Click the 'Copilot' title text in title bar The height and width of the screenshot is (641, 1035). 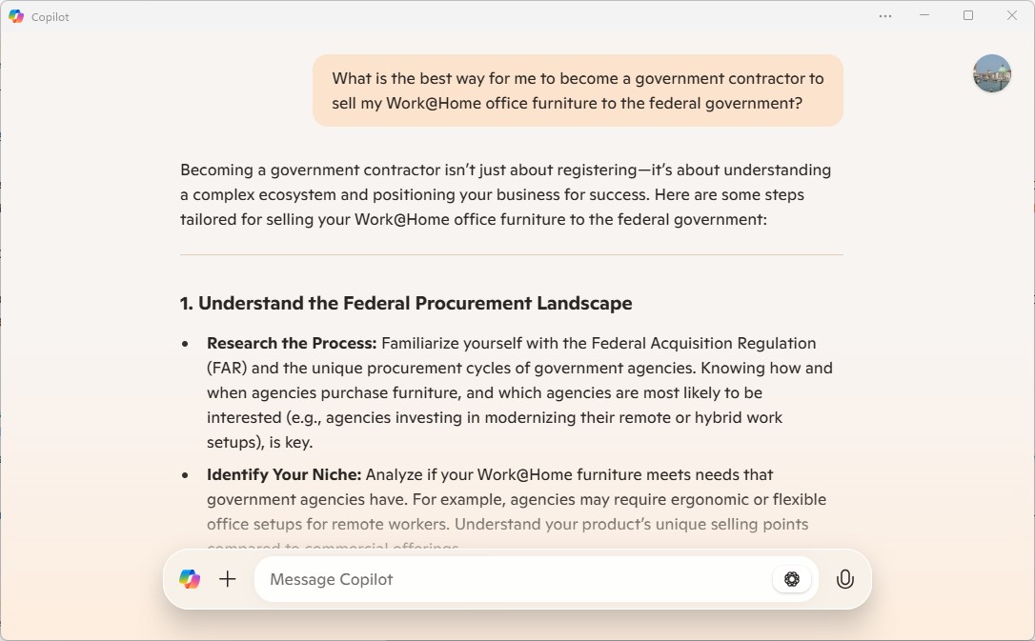coord(51,17)
